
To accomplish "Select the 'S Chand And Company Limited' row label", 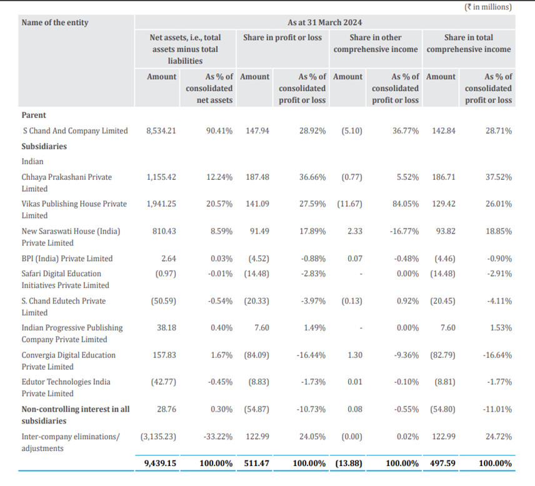I will coord(74,131).
